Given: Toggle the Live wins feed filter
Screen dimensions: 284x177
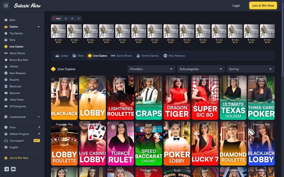Looking at the screenshot, I should pyautogui.click(x=57, y=19).
